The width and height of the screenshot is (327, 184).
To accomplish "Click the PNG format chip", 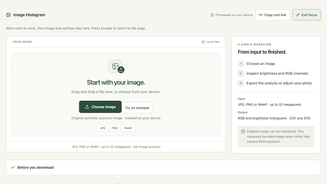I will 115,128.
